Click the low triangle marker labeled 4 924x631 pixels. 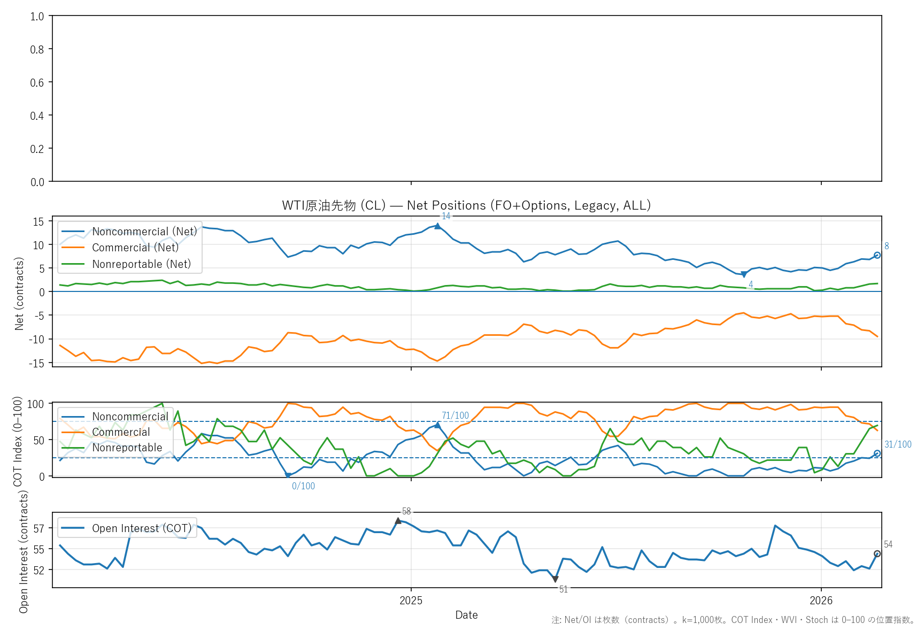pos(744,274)
